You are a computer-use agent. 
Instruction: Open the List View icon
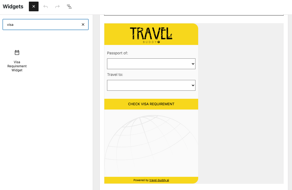pos(69,6)
